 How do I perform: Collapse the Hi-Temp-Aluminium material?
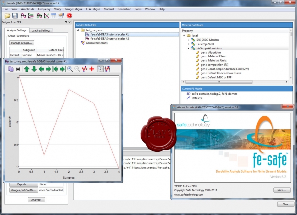point(188,48)
